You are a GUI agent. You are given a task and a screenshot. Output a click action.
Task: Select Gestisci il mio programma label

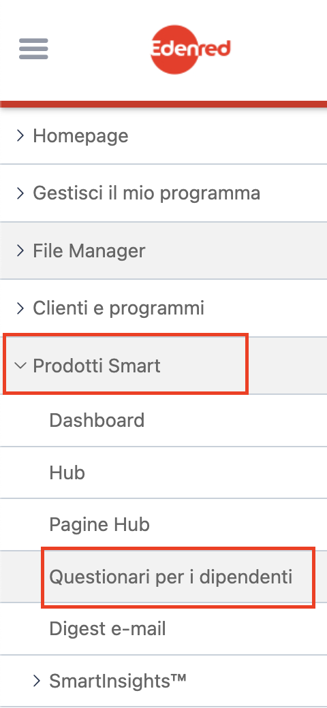click(x=146, y=194)
